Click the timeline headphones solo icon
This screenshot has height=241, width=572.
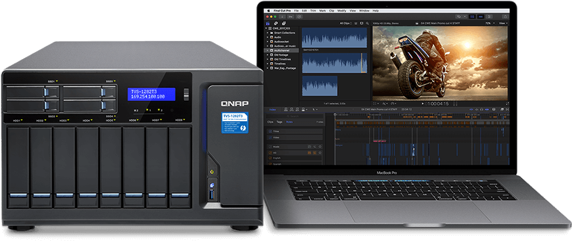[x=482, y=109]
